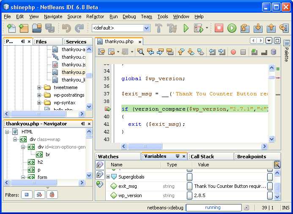Step Into using down-arrow debug icon

[x=258, y=28]
